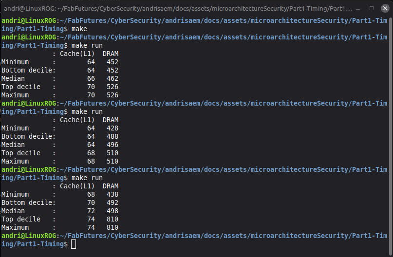Click Top decile DRAM value 526
Screen dimensions: 393x257
coord(112,87)
